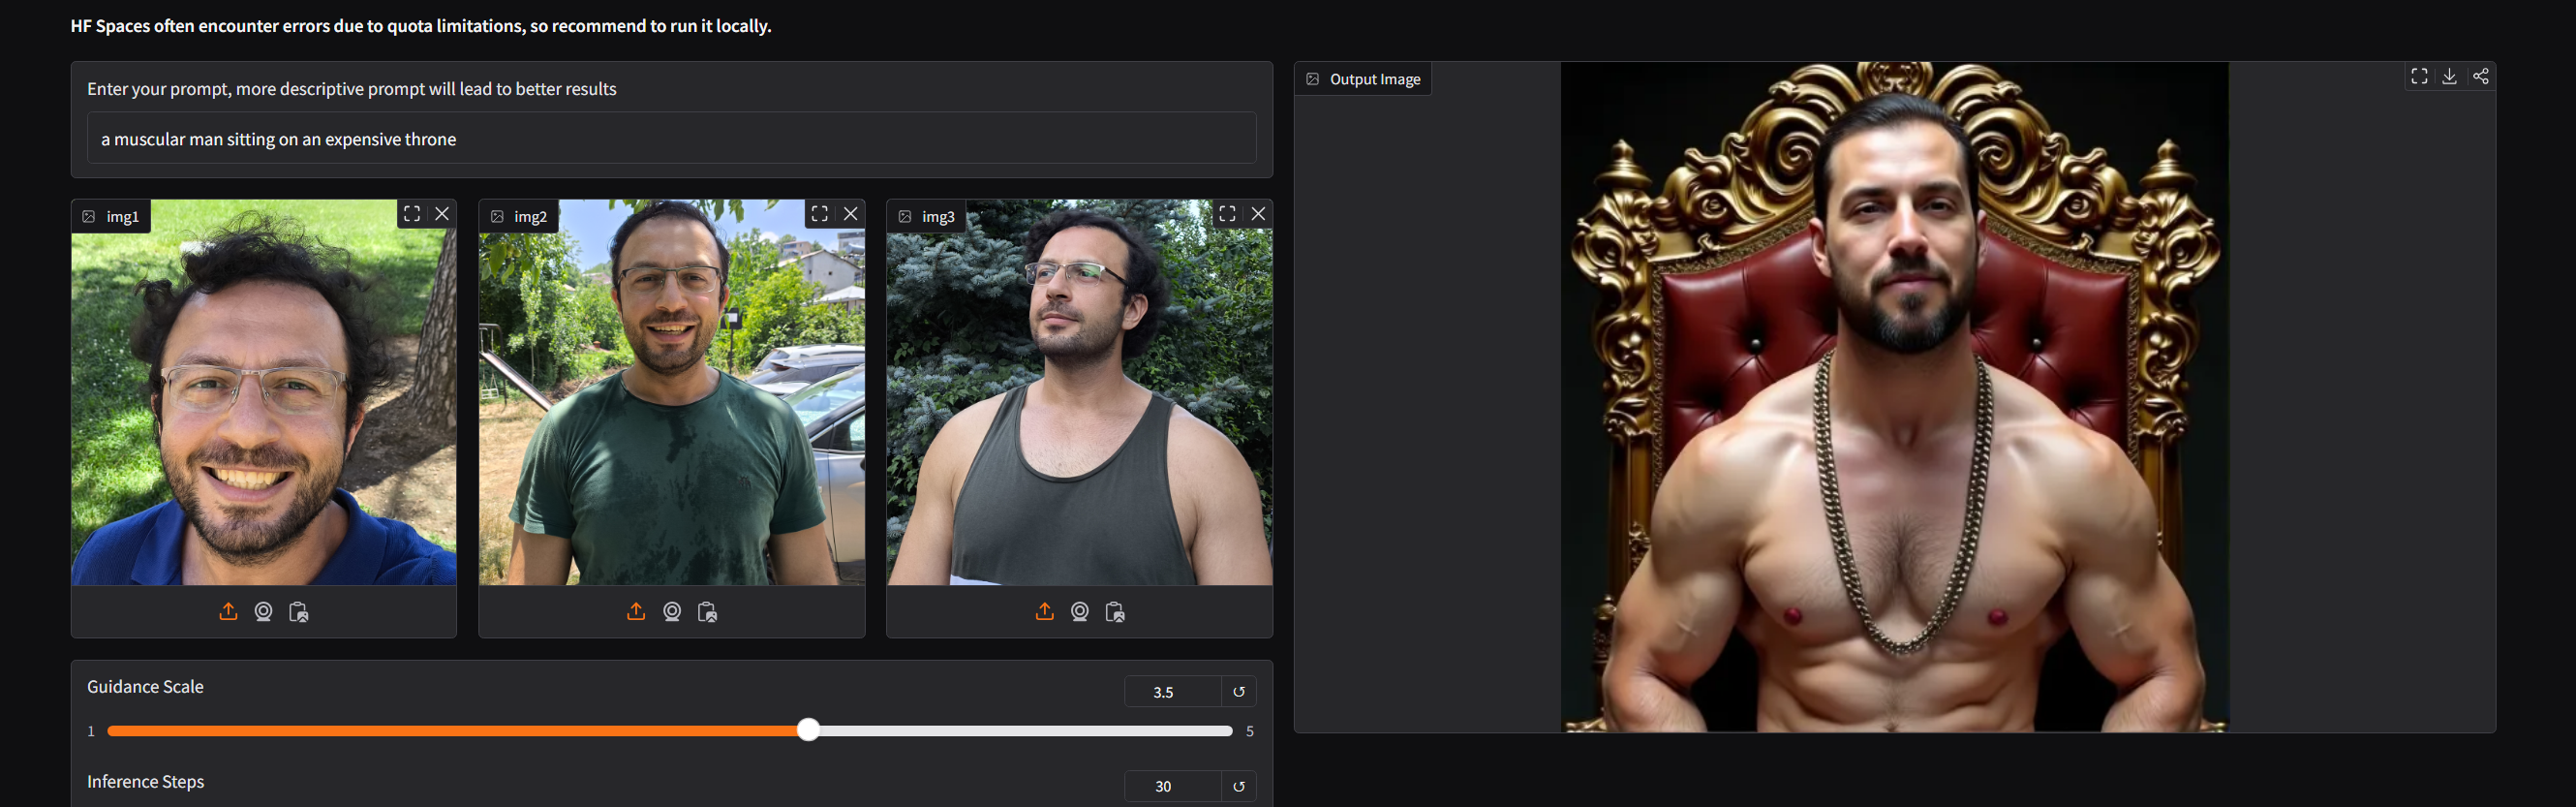
Task: Click the img3 tank top photo
Action: coord(1080,392)
